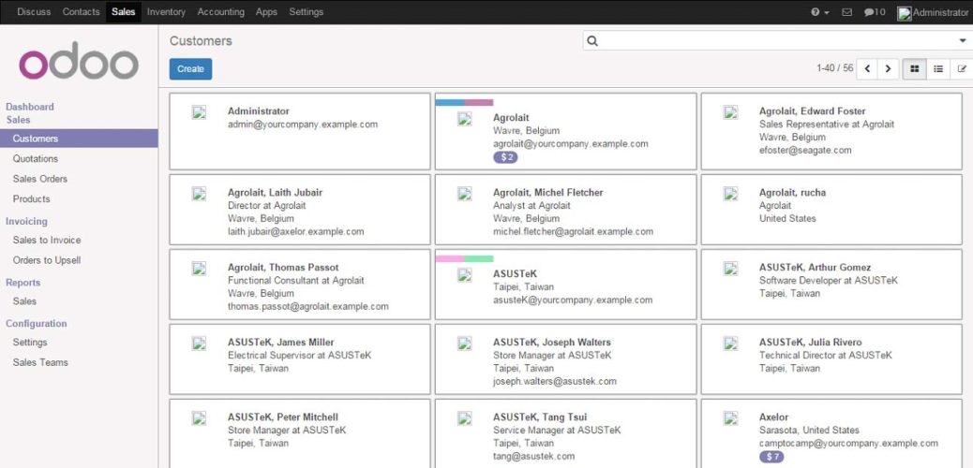The width and height of the screenshot is (973, 468).
Task: Click the $7 badge on Axelor
Action: (x=772, y=457)
